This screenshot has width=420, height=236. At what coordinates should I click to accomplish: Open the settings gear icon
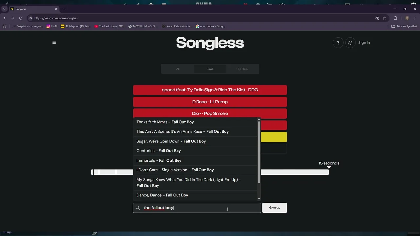[350, 43]
